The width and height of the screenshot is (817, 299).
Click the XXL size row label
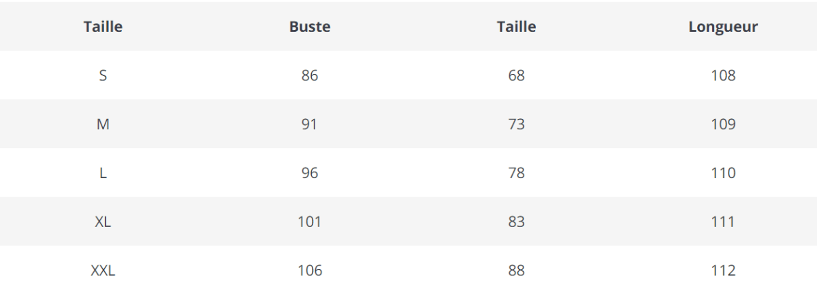(103, 270)
